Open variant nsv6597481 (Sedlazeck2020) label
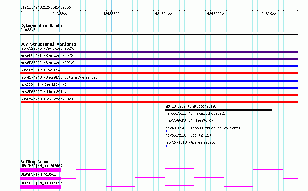Screen dimensions: 308x191 [x=48, y=56]
